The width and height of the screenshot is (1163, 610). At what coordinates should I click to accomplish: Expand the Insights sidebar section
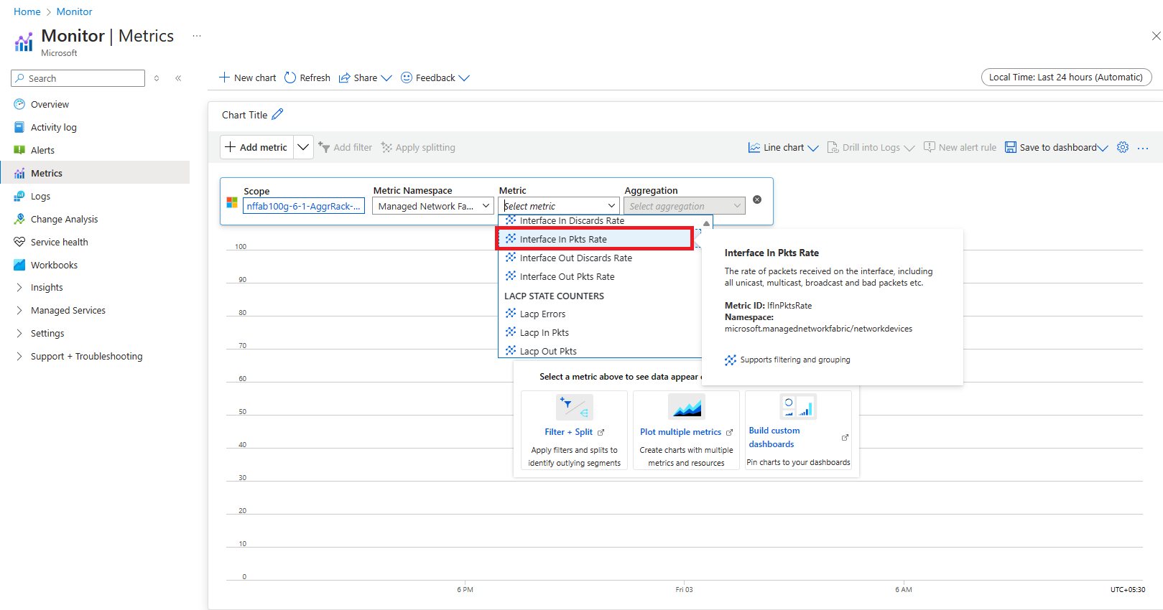point(47,287)
